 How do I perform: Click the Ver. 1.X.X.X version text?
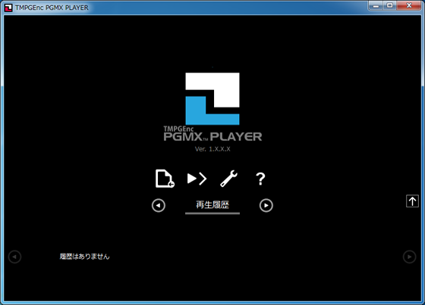212,149
